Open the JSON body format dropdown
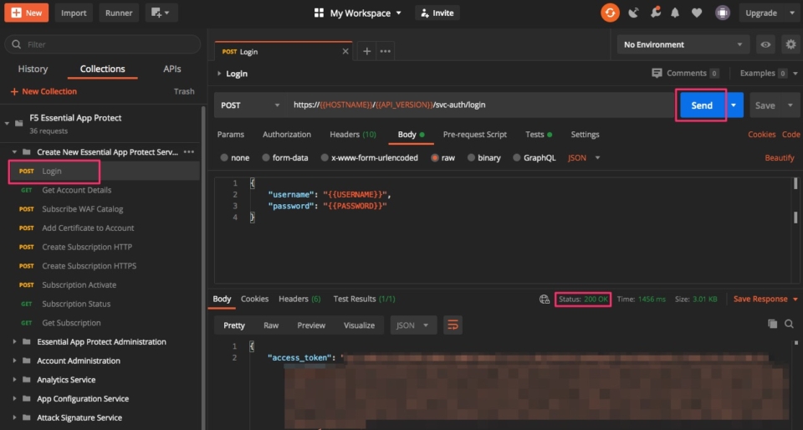The height and width of the screenshot is (430, 803). 584,157
